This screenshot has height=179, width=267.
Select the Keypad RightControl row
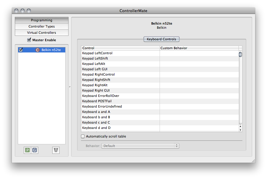[160, 74]
